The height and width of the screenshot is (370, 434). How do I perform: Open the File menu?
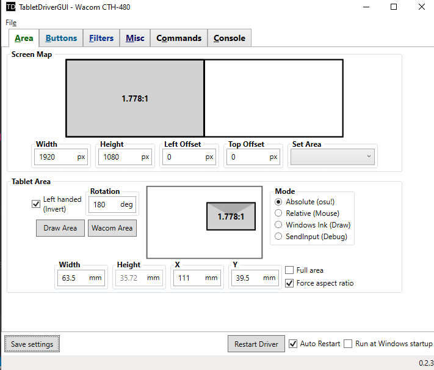click(x=11, y=23)
